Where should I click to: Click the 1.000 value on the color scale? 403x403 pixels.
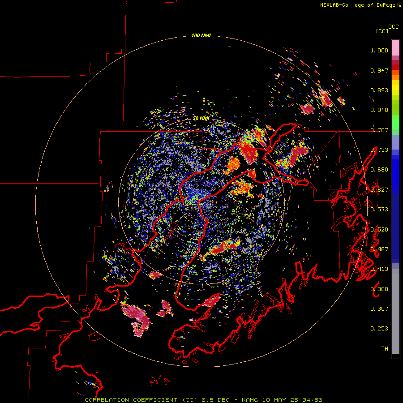coord(379,50)
